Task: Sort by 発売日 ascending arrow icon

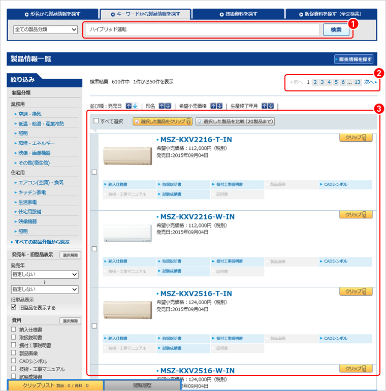Action: pyautogui.click(x=128, y=106)
